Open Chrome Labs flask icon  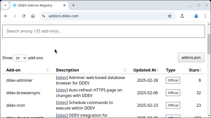click(x=182, y=16)
